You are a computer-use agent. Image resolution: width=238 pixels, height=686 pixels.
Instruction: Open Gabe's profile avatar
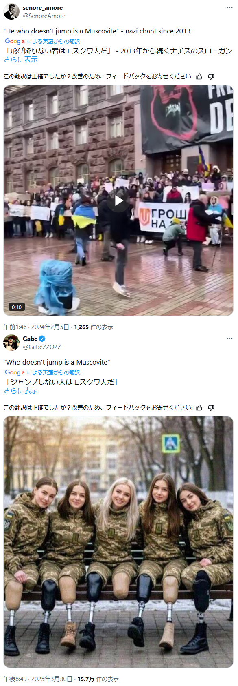coord(11,343)
